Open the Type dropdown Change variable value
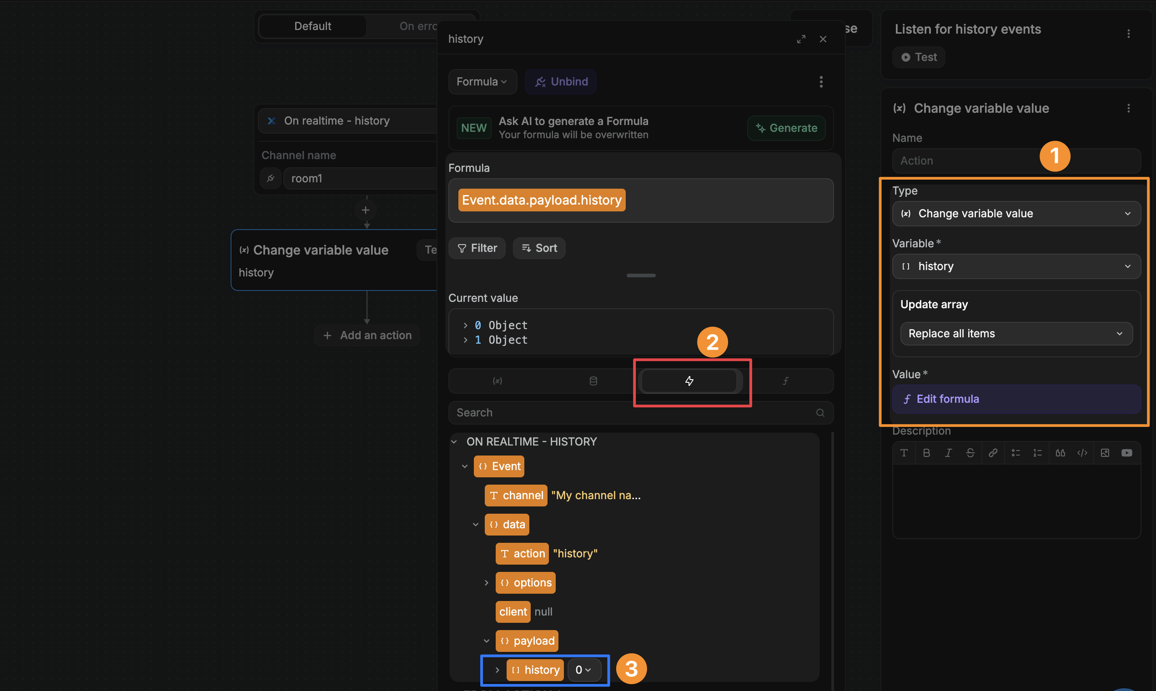This screenshot has height=691, width=1156. pyautogui.click(x=1016, y=214)
